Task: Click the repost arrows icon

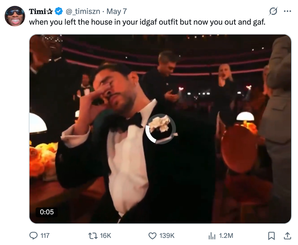Action: (93, 236)
